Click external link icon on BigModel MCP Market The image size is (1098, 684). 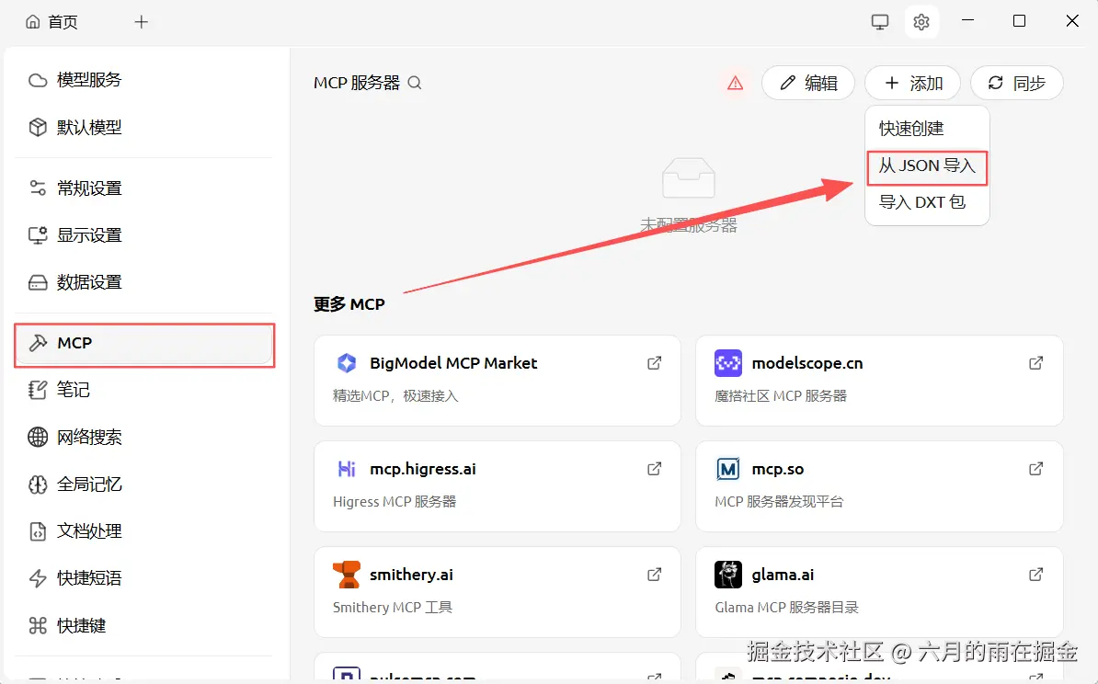click(654, 362)
